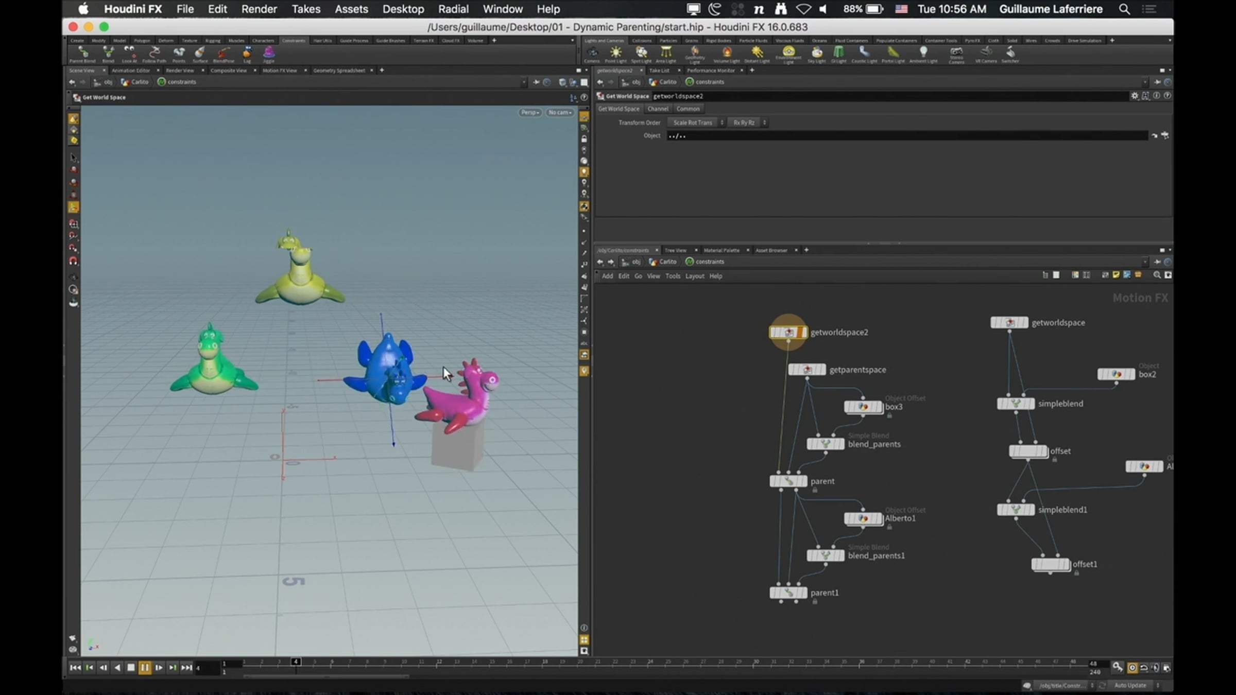Click the Layout menu in network editor

tap(694, 276)
